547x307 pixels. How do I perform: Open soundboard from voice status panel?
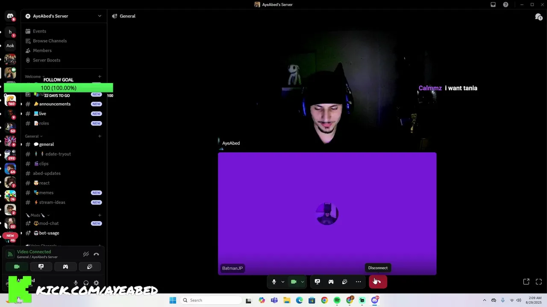coord(90,266)
